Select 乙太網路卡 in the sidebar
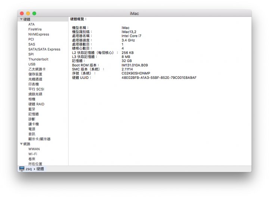This screenshot has width=269, height=197. tap(37, 69)
